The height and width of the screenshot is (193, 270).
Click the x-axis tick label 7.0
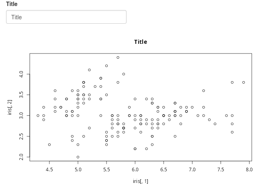point(192,170)
